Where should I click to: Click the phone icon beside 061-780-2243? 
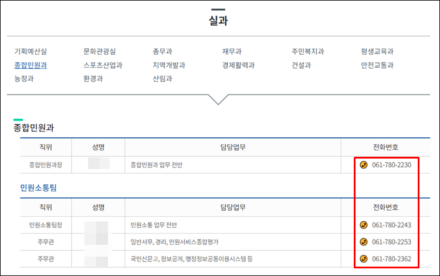pos(363,225)
